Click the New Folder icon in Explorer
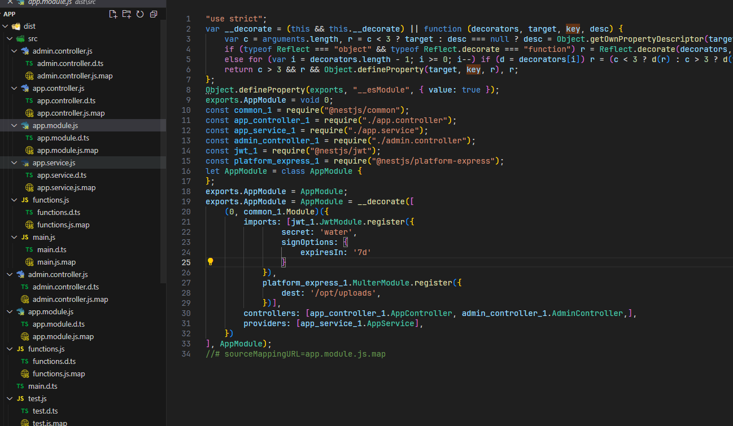The image size is (733, 426). [126, 14]
